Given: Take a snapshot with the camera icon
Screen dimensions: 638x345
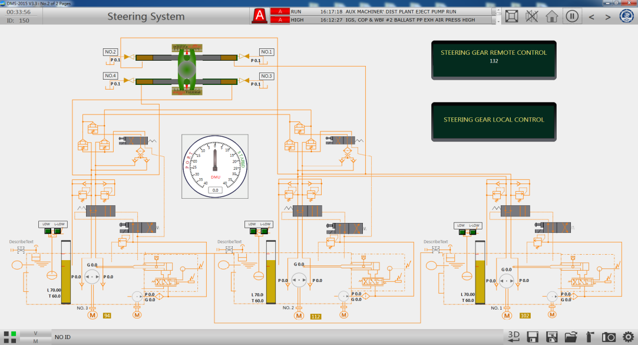Looking at the screenshot, I should pos(609,337).
